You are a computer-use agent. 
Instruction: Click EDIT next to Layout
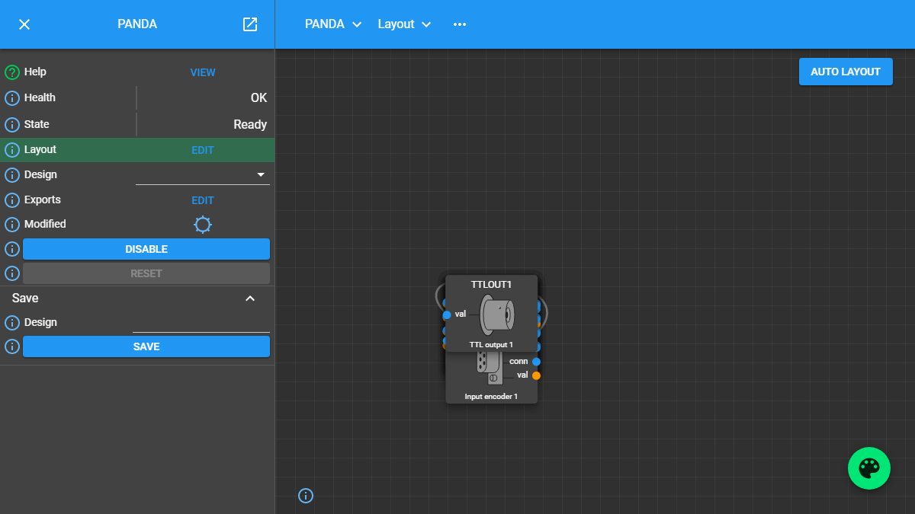pyautogui.click(x=203, y=150)
